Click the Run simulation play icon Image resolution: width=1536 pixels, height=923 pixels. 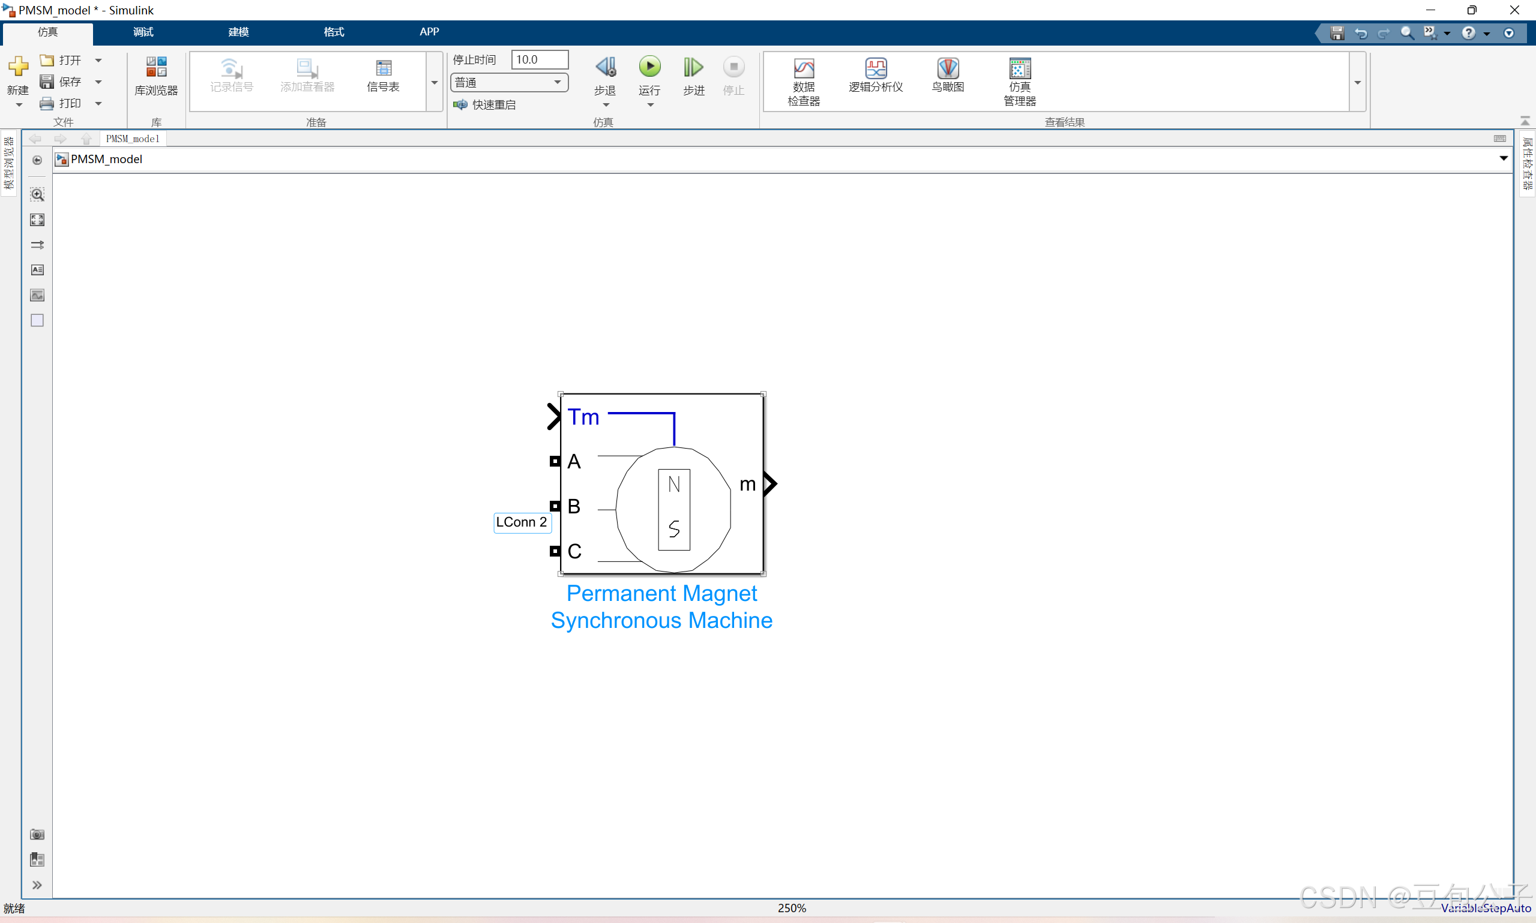[649, 67]
